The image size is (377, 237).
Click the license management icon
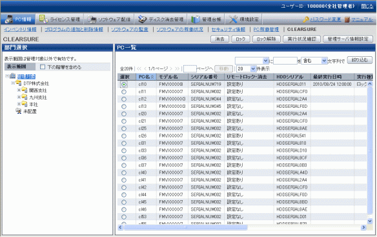click(x=43, y=19)
